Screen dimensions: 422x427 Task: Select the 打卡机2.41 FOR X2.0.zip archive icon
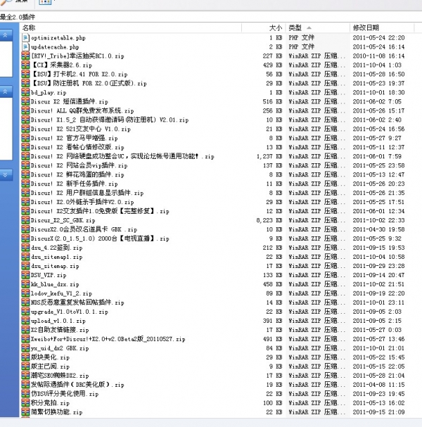(x=25, y=75)
